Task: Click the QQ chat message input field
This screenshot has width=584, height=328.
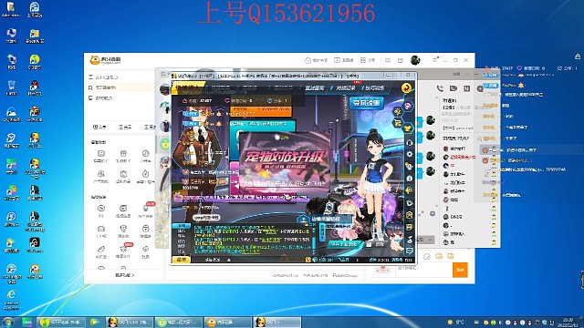Action: coord(422,271)
